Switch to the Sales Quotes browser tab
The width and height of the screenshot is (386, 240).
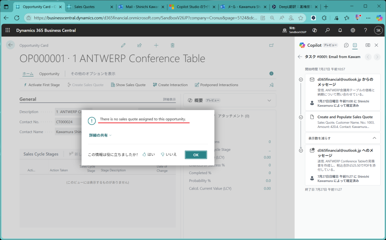click(90, 7)
